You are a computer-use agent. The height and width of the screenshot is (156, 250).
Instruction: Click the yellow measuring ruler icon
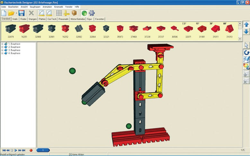click(x=67, y=13)
